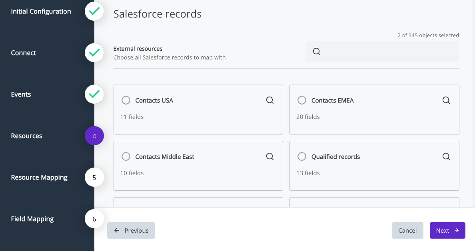Screen dimensions: 475x251
Task: Select the Qualified records radio button
Action: tap(302, 156)
